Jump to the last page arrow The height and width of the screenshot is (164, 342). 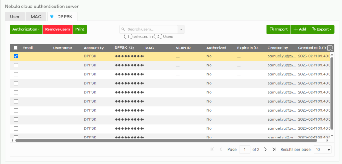coord(274,149)
